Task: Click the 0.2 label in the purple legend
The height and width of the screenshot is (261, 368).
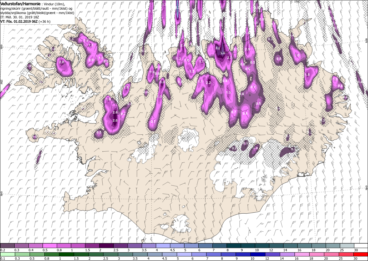Action: [x=3, y=250]
